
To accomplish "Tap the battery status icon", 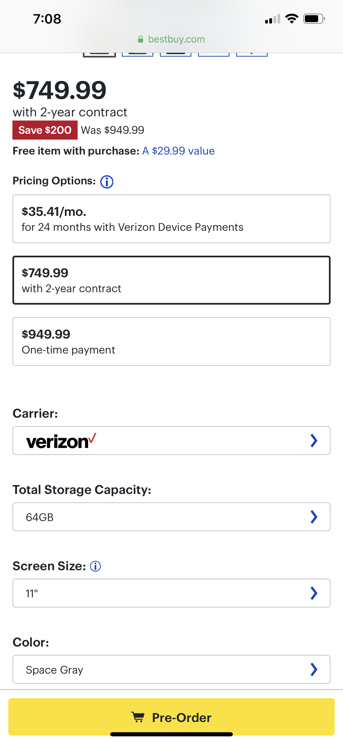I will [314, 19].
